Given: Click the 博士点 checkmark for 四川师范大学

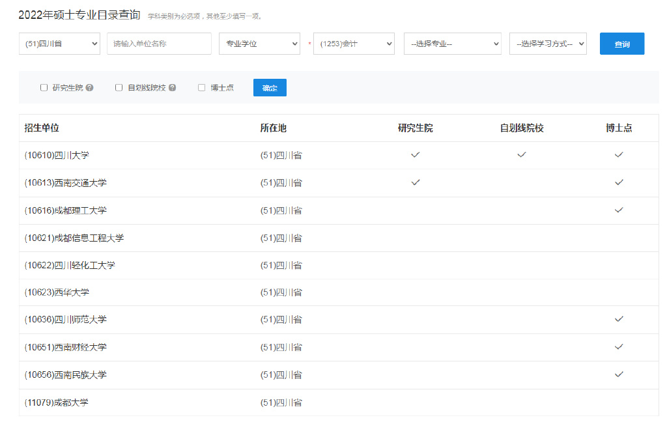Looking at the screenshot, I should click(619, 320).
